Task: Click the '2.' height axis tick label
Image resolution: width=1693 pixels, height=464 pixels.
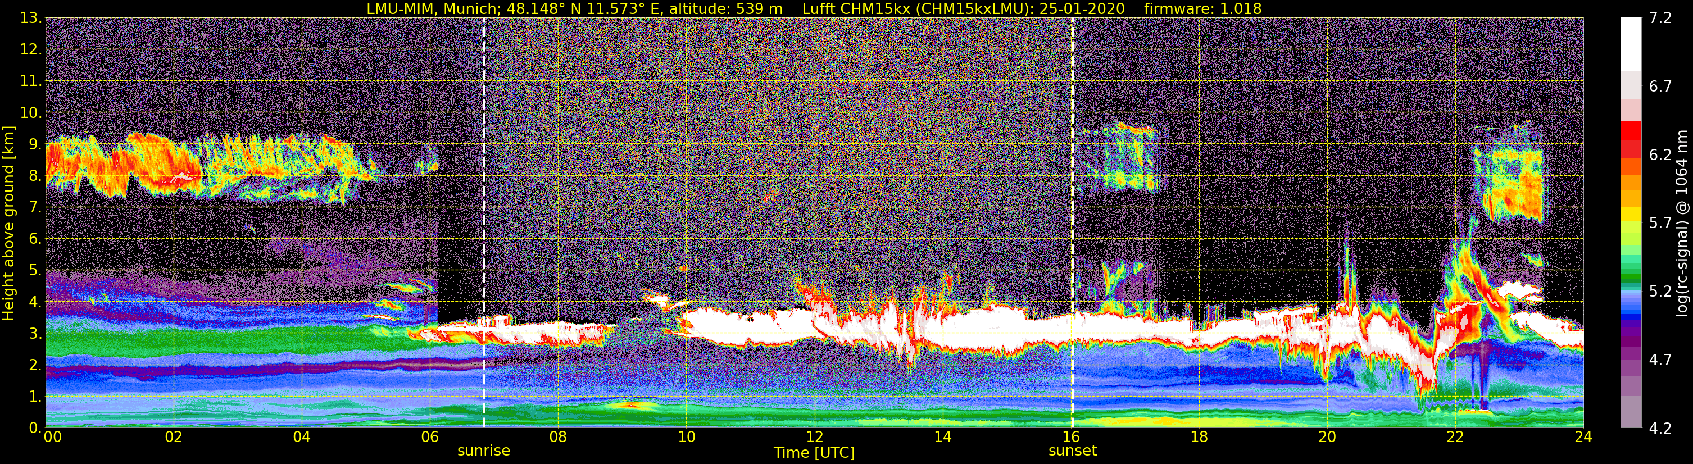Action: click(34, 366)
